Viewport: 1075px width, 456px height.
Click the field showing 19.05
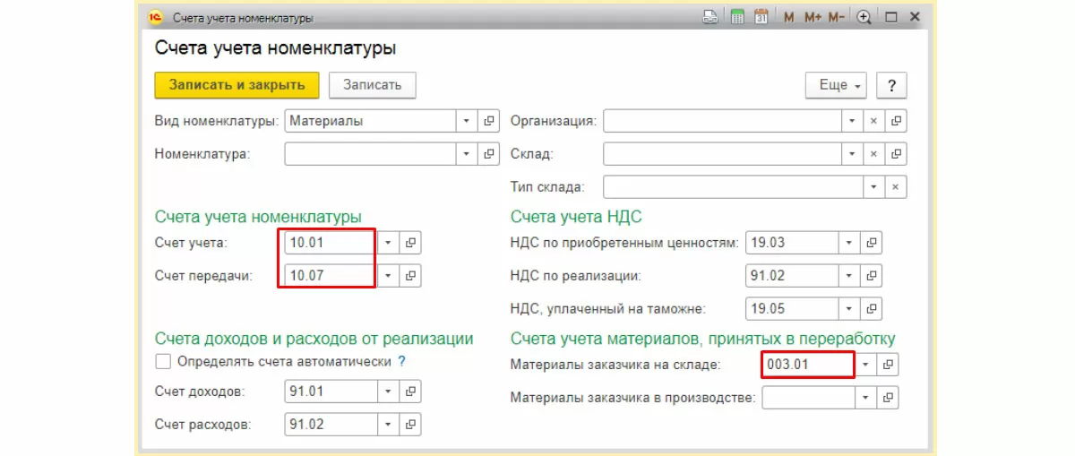point(792,309)
